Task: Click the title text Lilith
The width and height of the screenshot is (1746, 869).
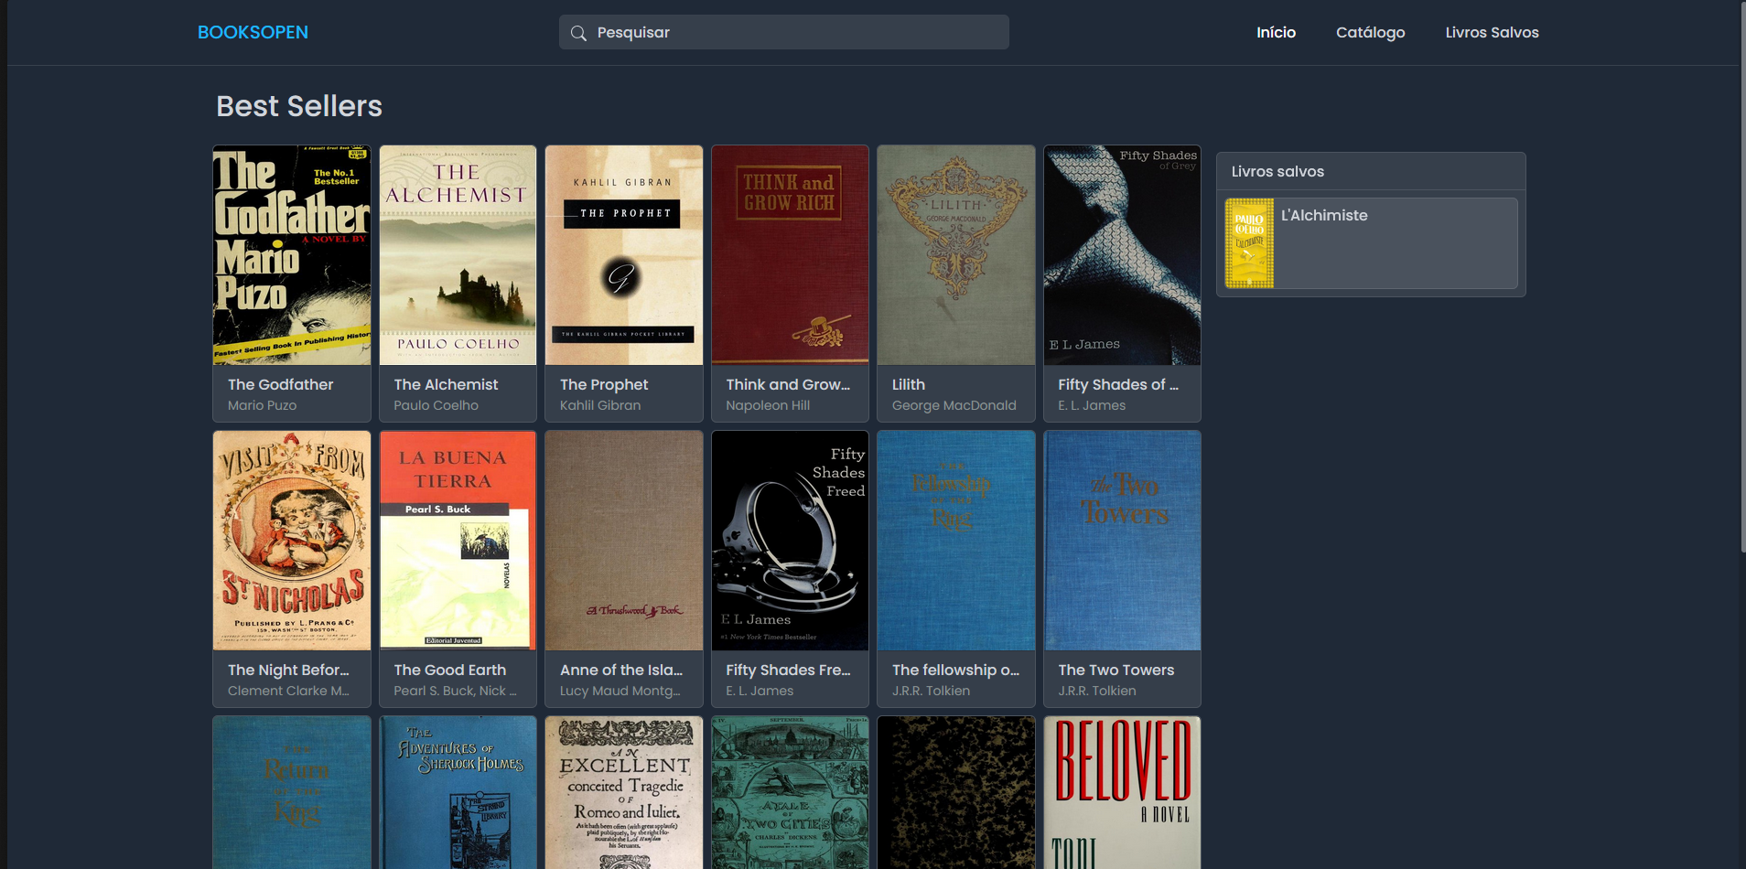Action: (x=909, y=385)
